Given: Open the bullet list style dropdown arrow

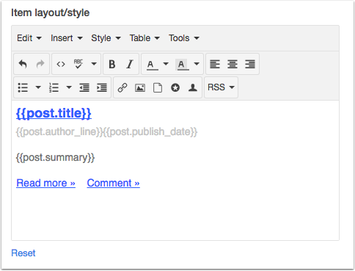Looking at the screenshot, I should [38, 87].
